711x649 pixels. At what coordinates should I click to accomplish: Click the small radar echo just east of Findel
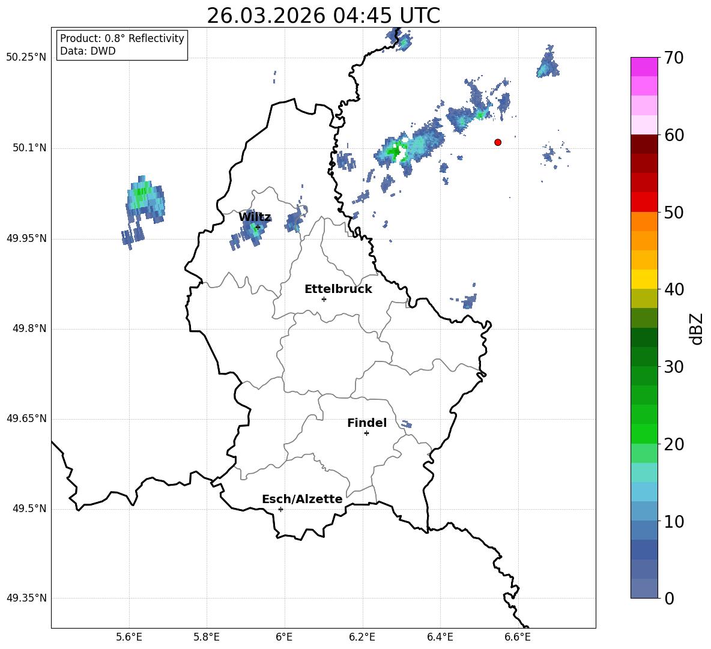[x=407, y=424]
